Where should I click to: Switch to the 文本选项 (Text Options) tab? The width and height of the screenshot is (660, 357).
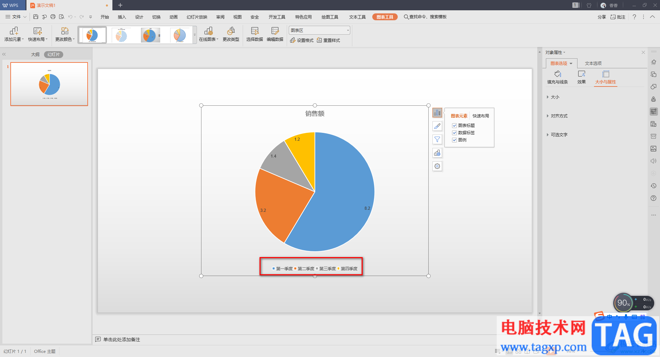[593, 64]
